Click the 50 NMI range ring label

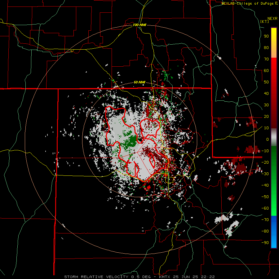[139, 82]
